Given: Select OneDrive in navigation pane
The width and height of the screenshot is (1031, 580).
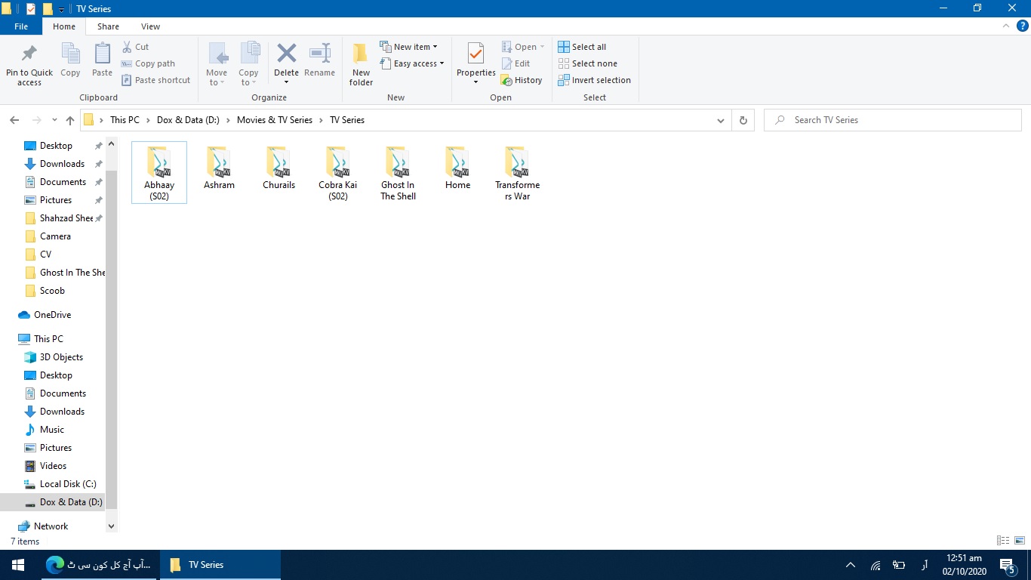Looking at the screenshot, I should (x=52, y=315).
